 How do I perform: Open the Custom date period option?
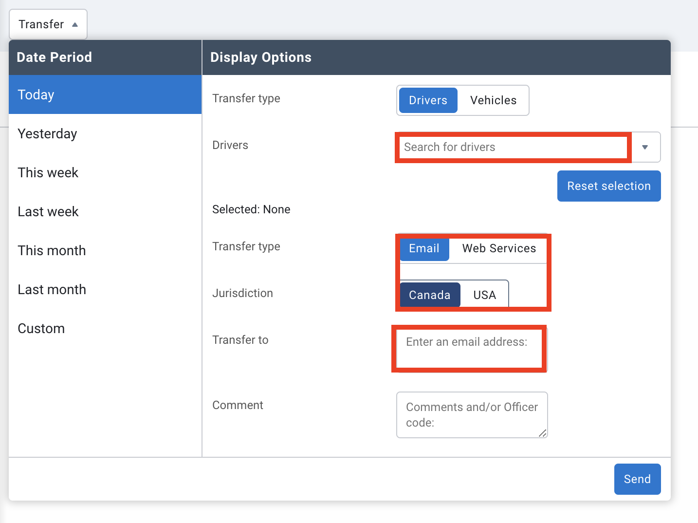(41, 328)
